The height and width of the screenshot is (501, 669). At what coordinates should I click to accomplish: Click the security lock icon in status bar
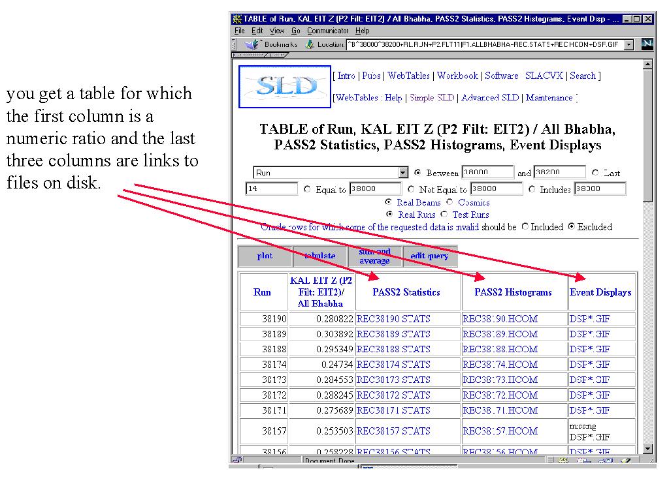click(237, 461)
